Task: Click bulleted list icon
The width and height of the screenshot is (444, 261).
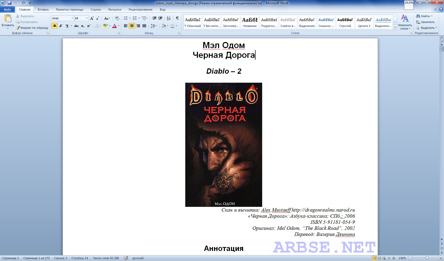Action: [x=126, y=18]
